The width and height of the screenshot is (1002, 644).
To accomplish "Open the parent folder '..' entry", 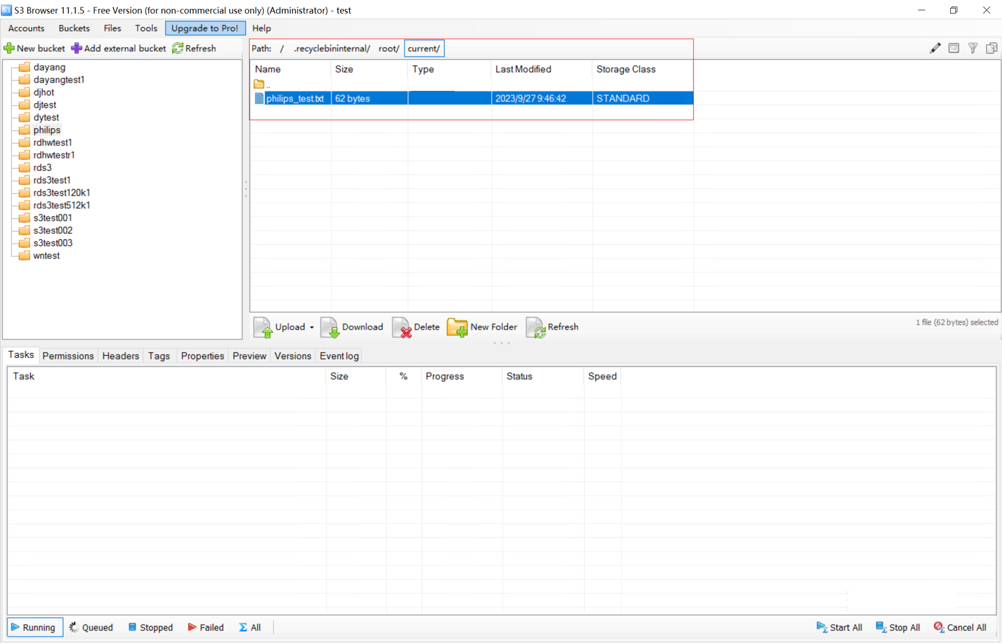I will coord(262,84).
